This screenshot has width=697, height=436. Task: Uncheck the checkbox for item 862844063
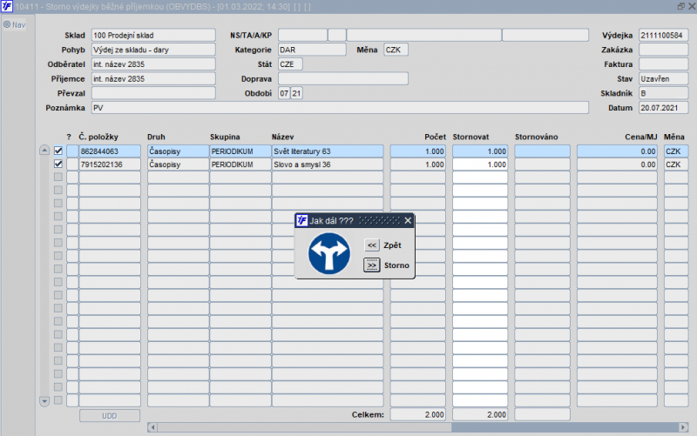[x=58, y=151]
